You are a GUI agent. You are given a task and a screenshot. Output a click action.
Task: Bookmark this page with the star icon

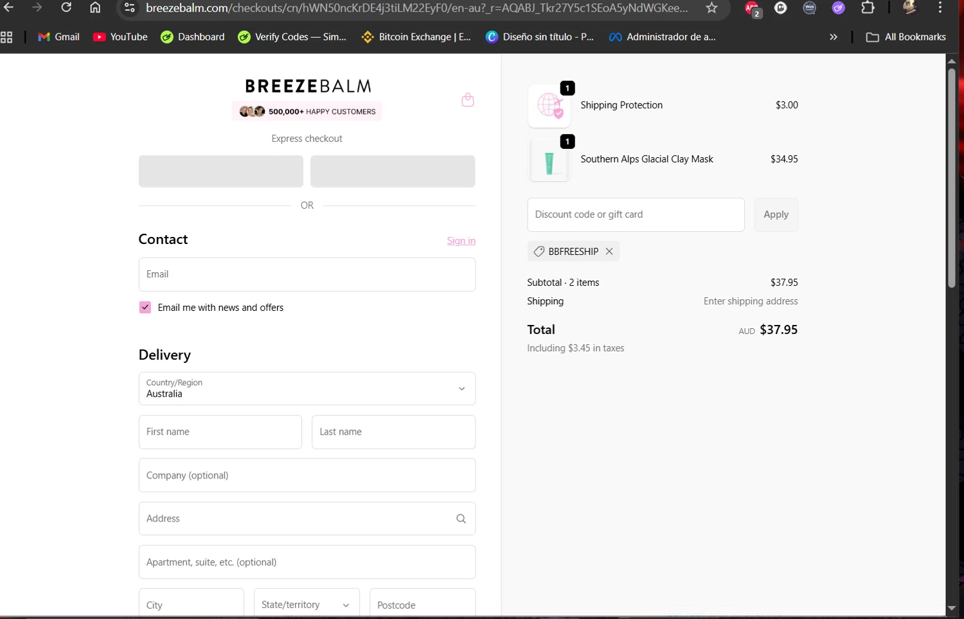click(x=711, y=8)
